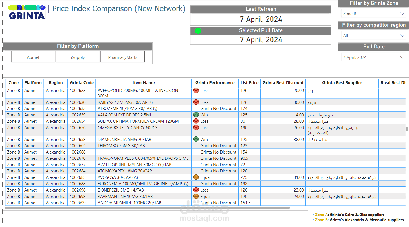Click Loss icon in the OMEGA RX JELLY CANDY row
The width and height of the screenshot is (409, 227).
[196, 127]
